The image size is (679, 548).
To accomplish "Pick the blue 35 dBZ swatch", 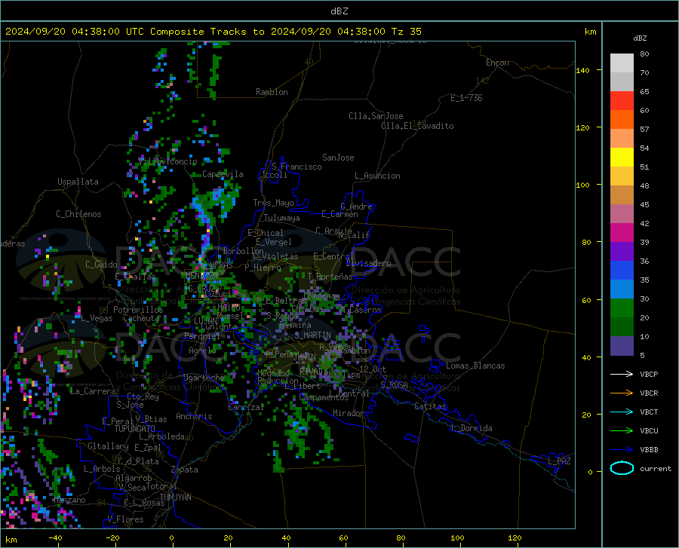I will click(622, 271).
